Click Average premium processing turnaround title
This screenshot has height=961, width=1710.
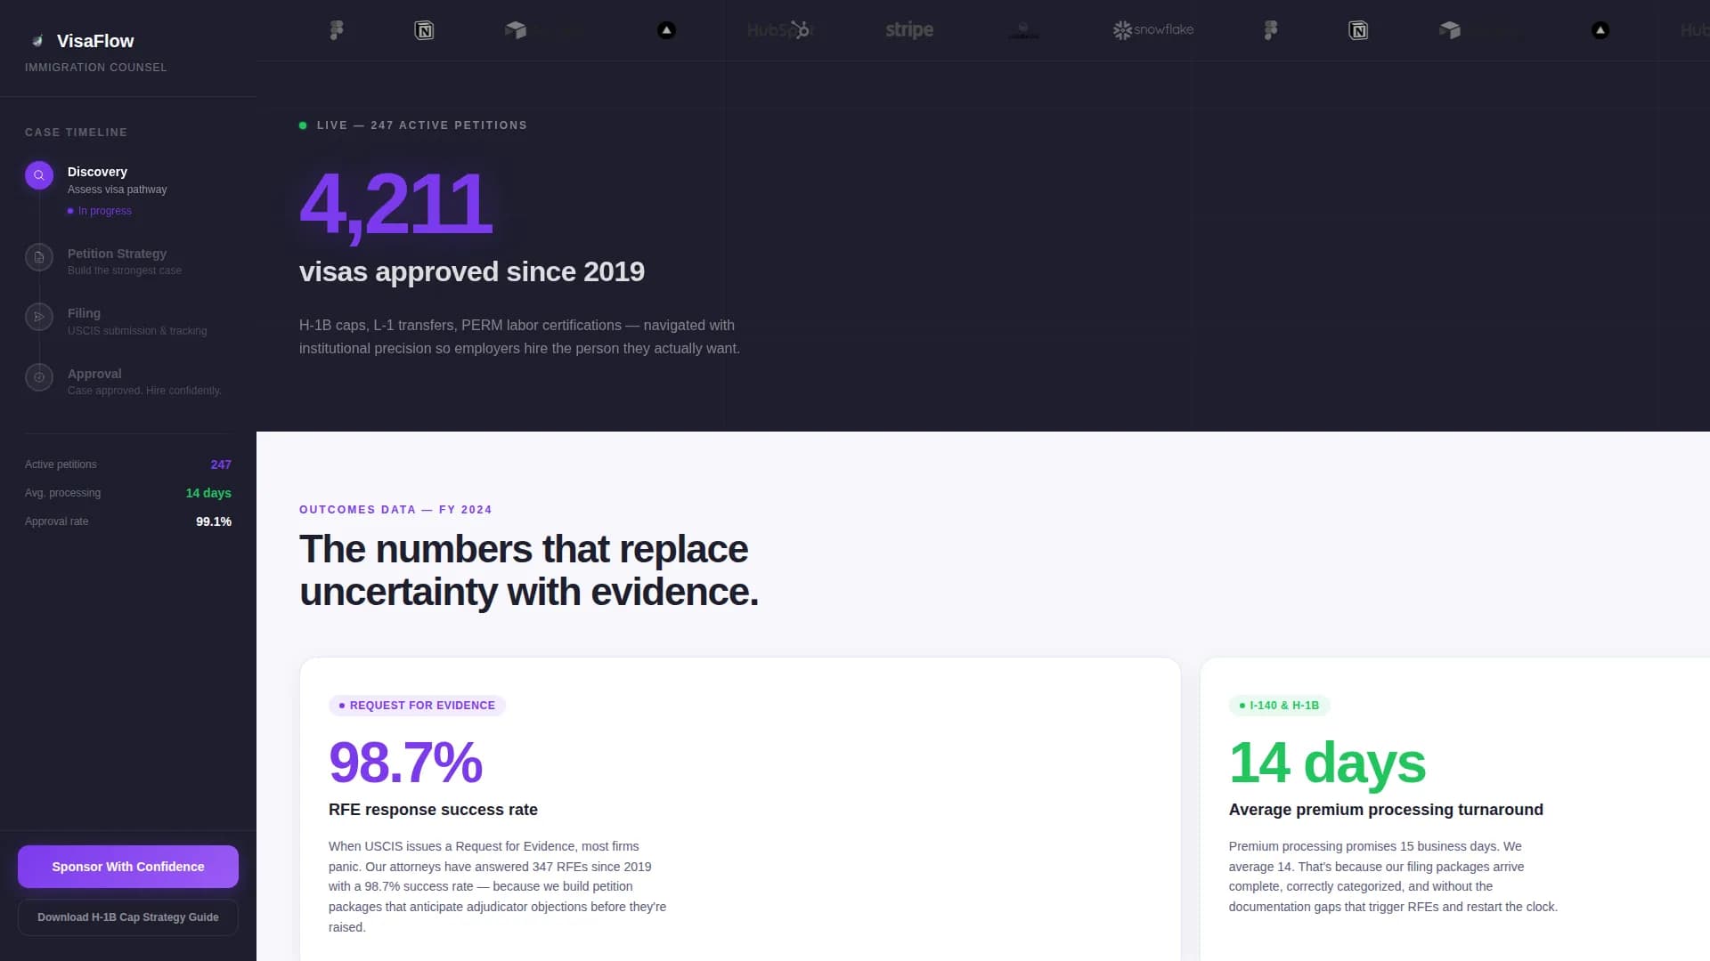(1386, 810)
